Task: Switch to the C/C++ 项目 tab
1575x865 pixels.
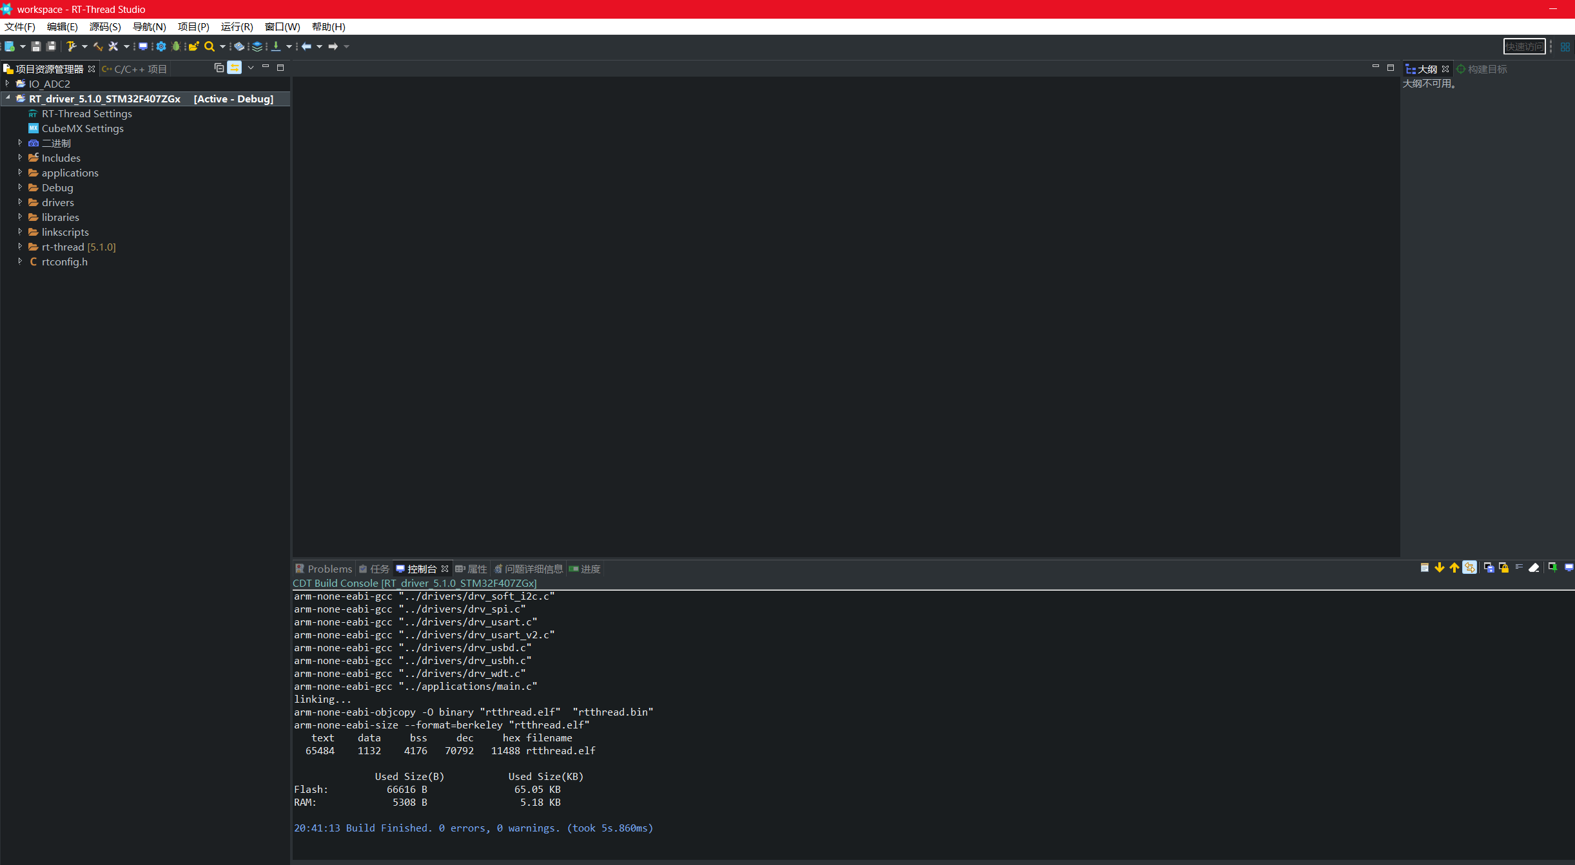Action: 135,69
